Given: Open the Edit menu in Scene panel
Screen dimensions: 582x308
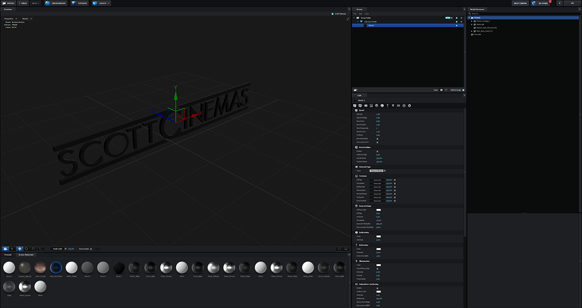Looking at the screenshot, I should [360, 14].
